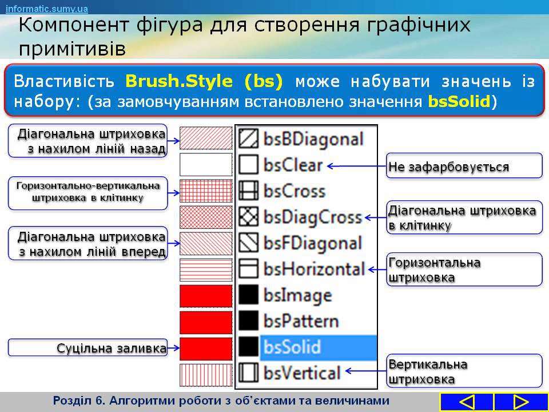Click the bsHorizontal lines icon

tap(249, 268)
